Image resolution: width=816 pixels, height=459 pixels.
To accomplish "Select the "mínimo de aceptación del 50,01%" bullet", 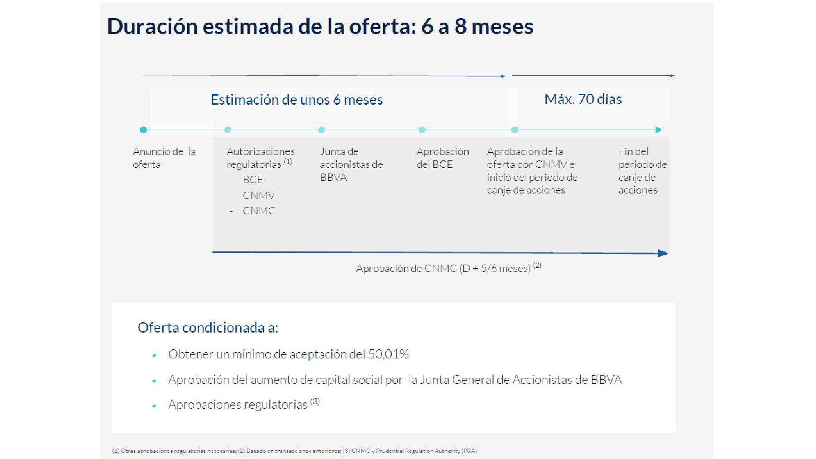I will [x=288, y=354].
